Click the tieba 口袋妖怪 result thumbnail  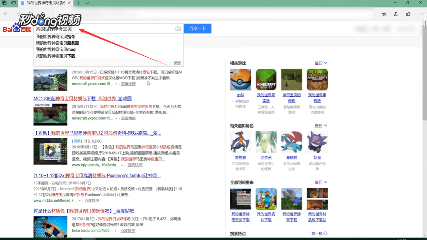tap(50, 227)
